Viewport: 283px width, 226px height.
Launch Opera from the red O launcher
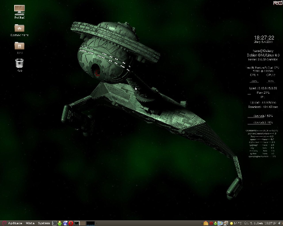coord(71,223)
